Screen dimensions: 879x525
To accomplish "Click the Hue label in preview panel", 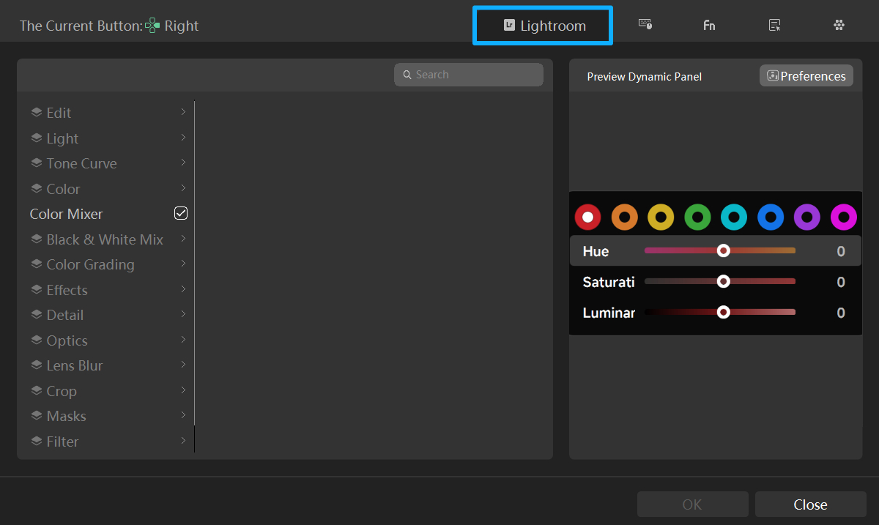I will 596,251.
